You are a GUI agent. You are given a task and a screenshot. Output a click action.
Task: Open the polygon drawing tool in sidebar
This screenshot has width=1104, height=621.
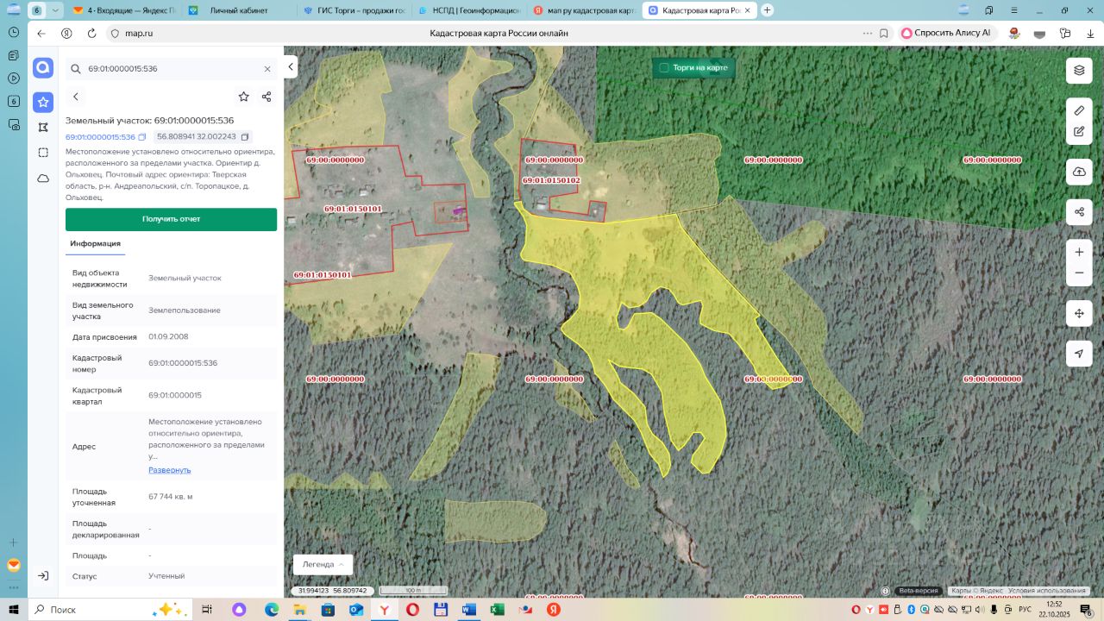[43, 127]
